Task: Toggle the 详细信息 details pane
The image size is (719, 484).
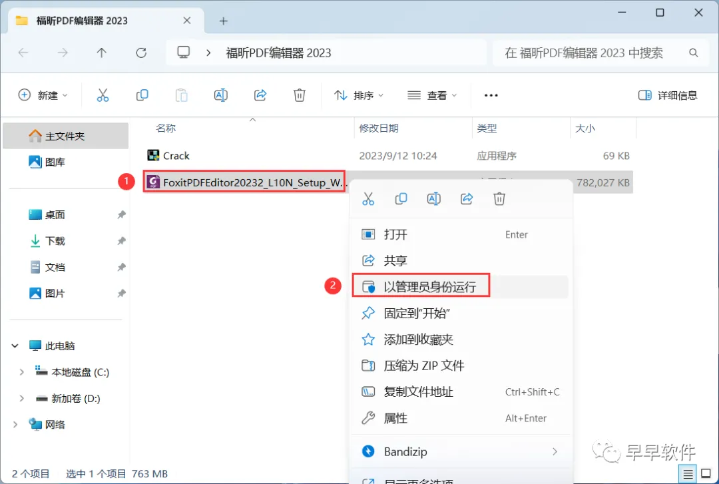Action: 668,95
